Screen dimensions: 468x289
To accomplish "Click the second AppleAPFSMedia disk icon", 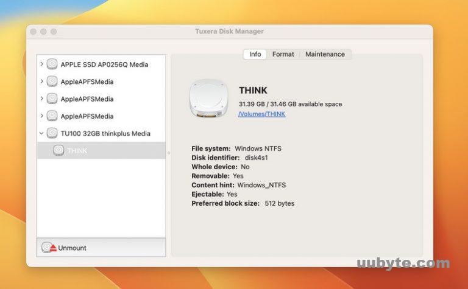I will click(x=52, y=99).
